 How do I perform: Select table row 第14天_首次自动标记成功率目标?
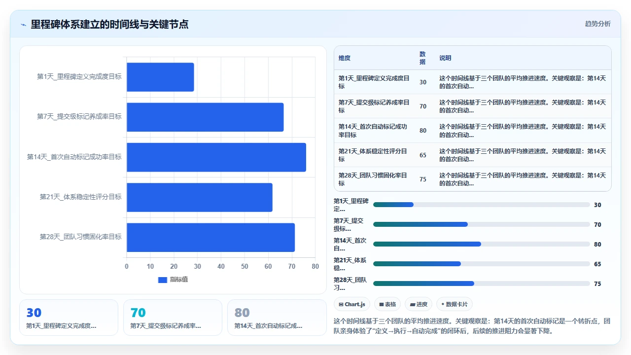coord(472,131)
